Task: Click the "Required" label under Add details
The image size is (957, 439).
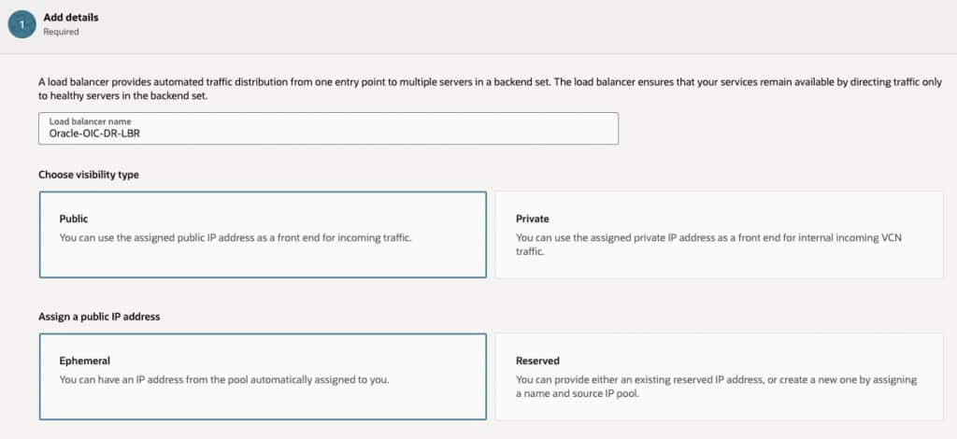Action: (61, 32)
